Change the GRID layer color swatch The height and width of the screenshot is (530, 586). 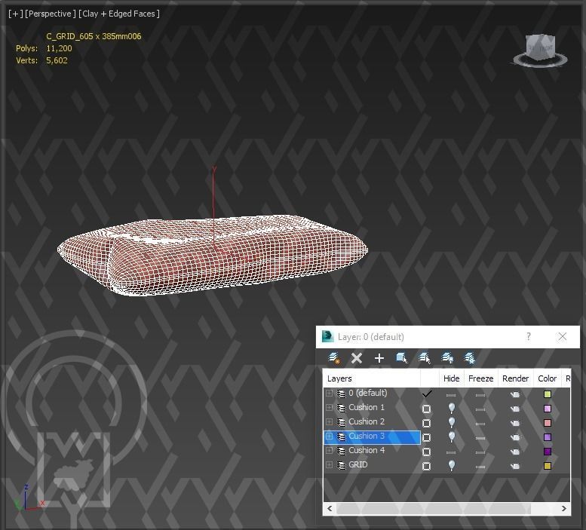coord(548,466)
